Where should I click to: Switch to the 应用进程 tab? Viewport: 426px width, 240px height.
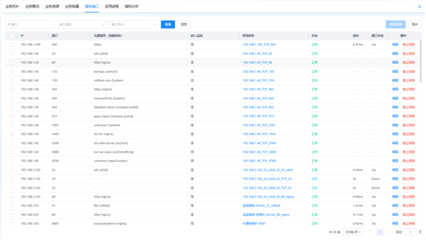pyautogui.click(x=112, y=6)
